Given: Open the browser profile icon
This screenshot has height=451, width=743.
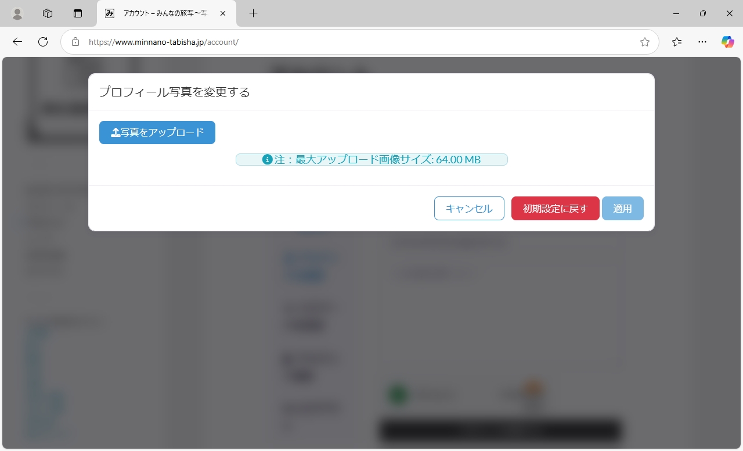Looking at the screenshot, I should click(x=17, y=13).
